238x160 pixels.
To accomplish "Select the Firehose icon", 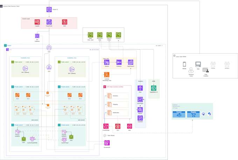I will click(x=119, y=62).
